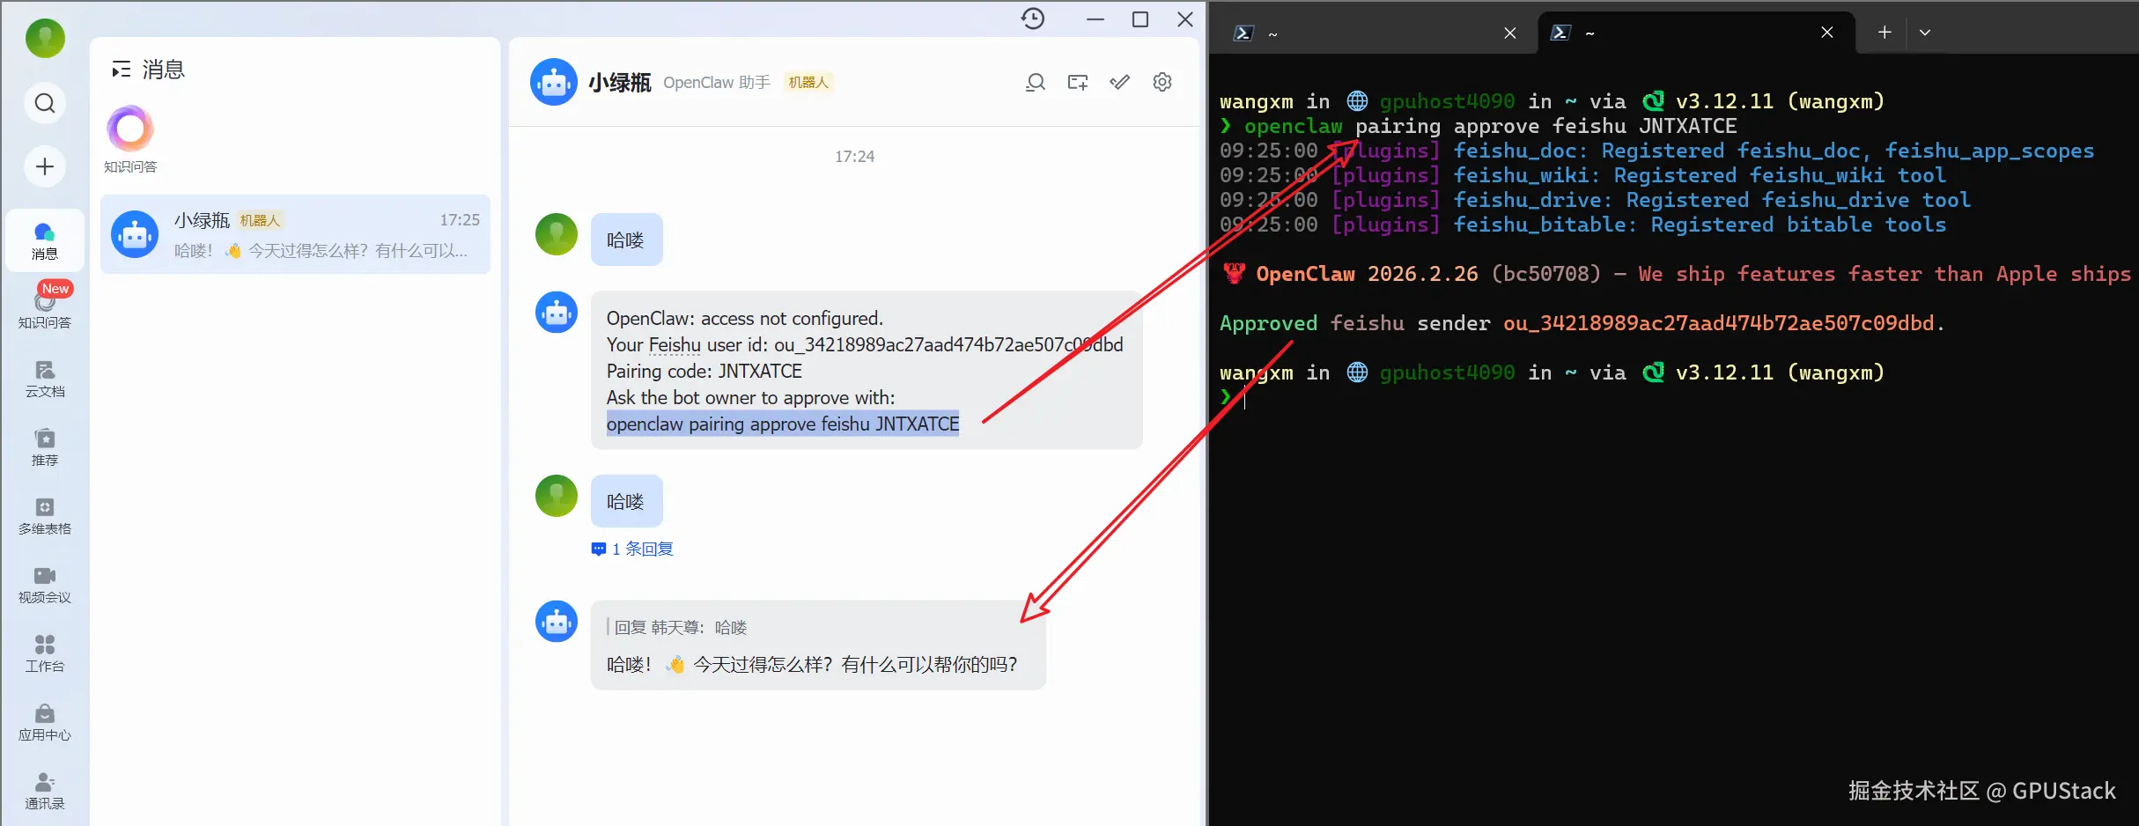The image size is (2139, 826).
Task: Close the first terminal tab
Action: tap(1510, 33)
